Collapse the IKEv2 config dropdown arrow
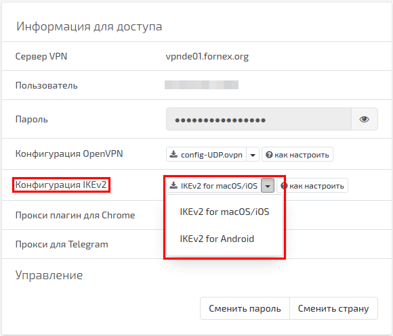The image size is (393, 336). pyautogui.click(x=268, y=185)
